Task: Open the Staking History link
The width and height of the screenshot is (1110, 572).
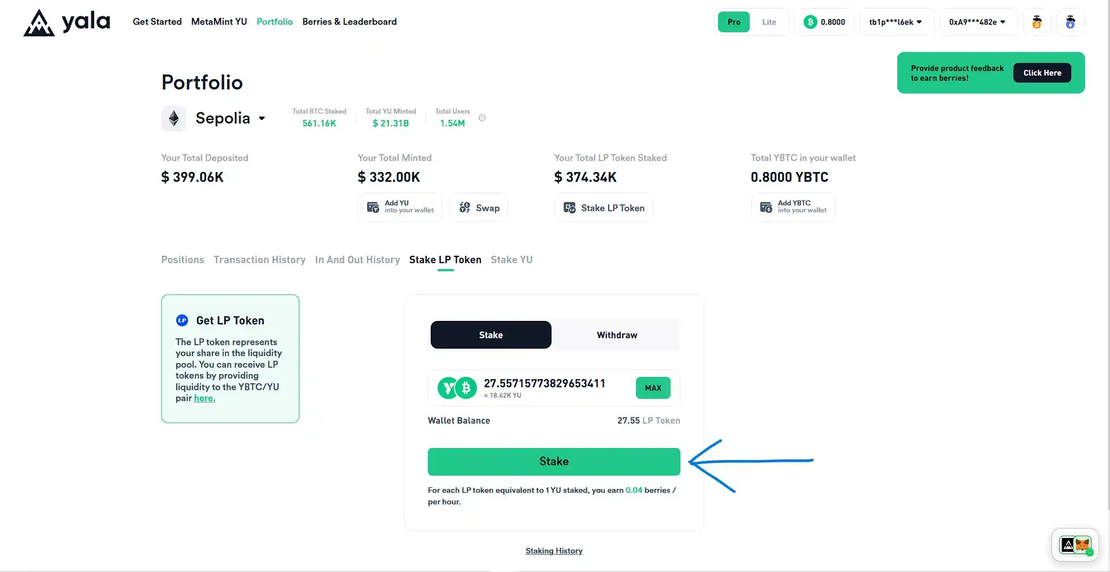Action: [554, 551]
